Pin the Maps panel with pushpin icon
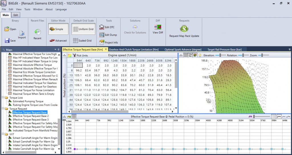 click(x=58, y=49)
